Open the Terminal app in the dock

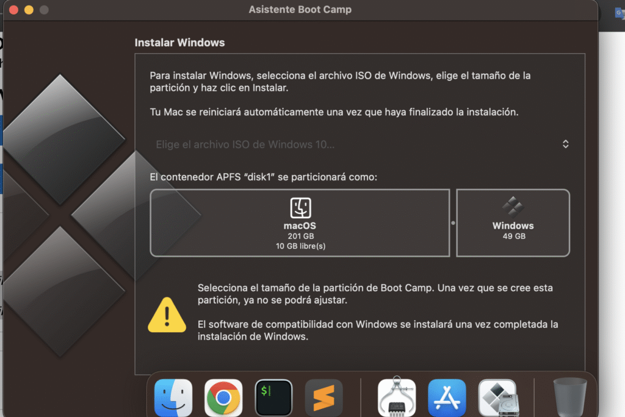click(x=273, y=397)
